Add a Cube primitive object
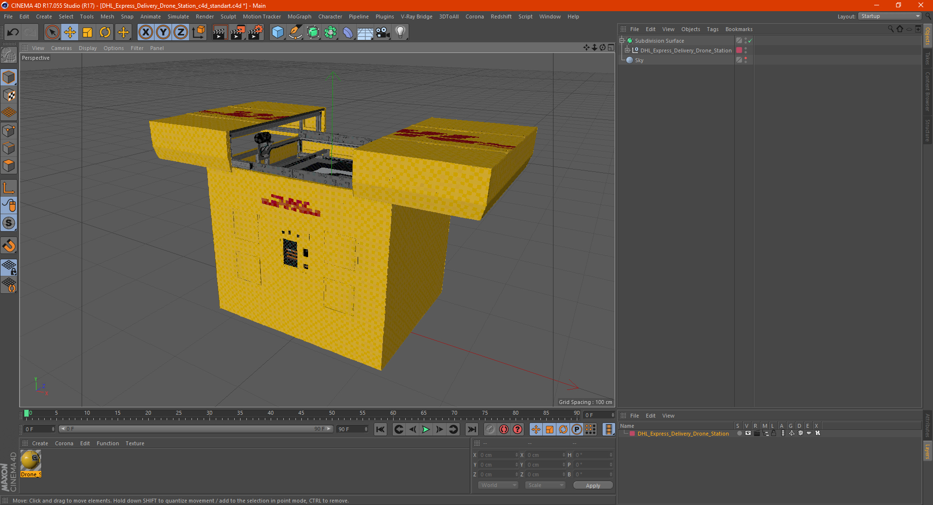This screenshot has height=505, width=933. [x=277, y=33]
